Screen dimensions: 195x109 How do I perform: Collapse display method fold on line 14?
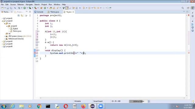tap(39, 50)
